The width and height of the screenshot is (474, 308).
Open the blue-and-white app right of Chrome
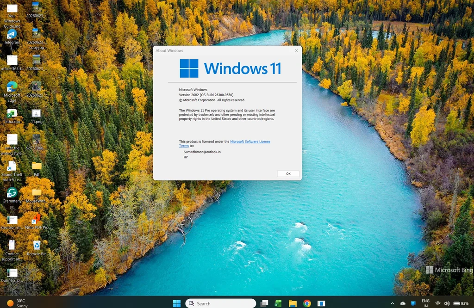(x=321, y=303)
